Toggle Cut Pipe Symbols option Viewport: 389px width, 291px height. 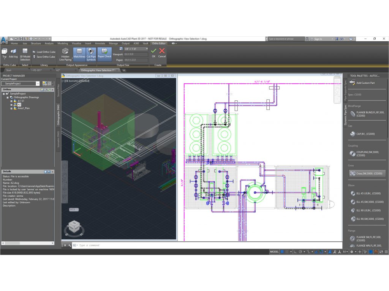[91, 54]
